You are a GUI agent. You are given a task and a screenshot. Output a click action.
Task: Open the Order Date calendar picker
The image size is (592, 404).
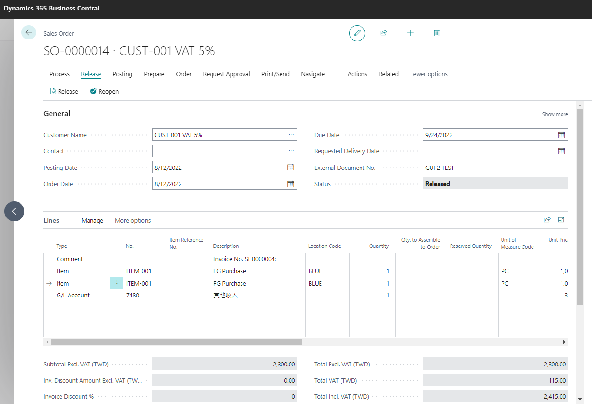click(291, 184)
